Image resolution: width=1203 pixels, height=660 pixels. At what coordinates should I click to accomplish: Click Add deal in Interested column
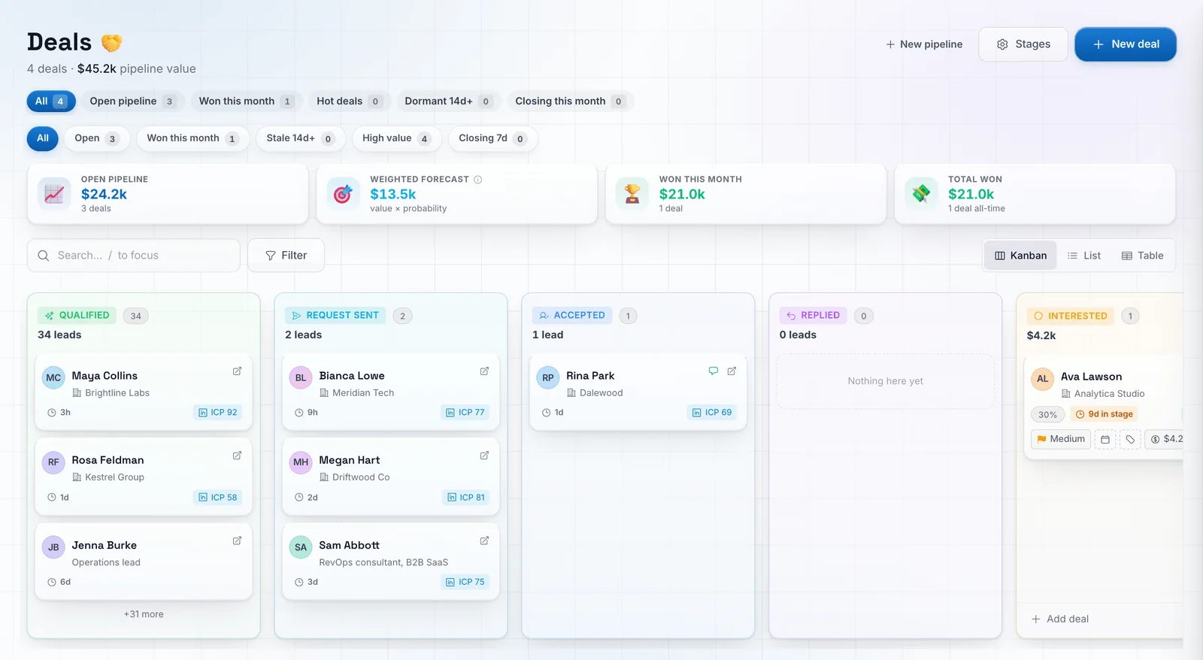1060,619
